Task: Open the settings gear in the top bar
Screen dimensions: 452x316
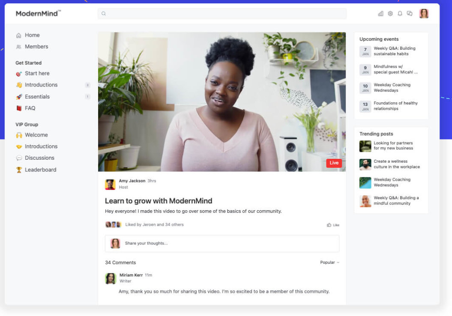Action: [390, 13]
